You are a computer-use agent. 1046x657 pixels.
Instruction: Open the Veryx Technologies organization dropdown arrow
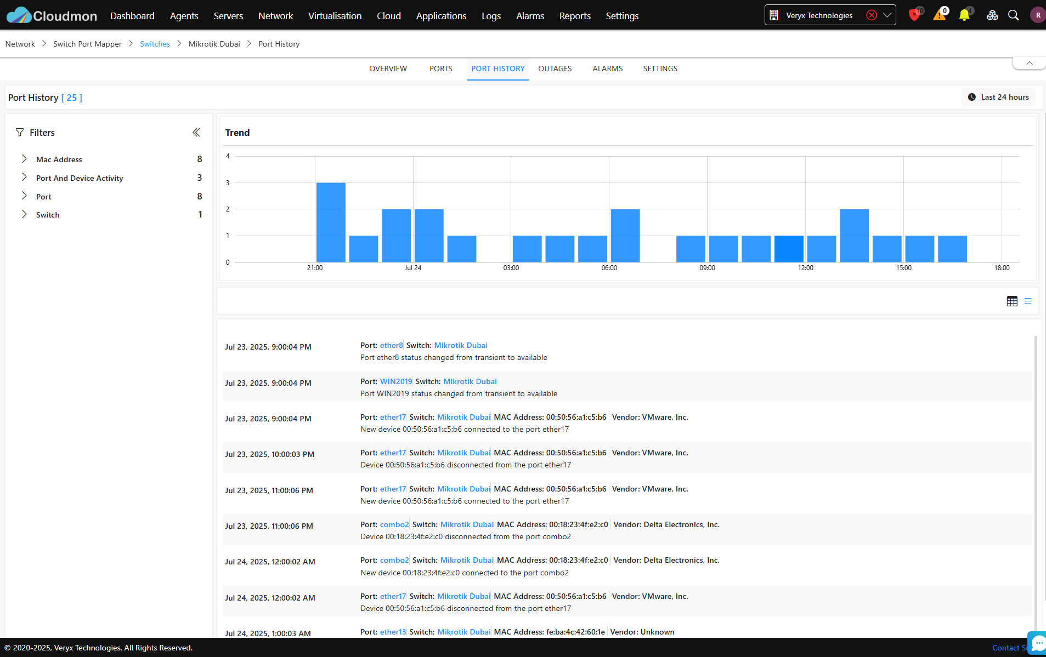887,15
